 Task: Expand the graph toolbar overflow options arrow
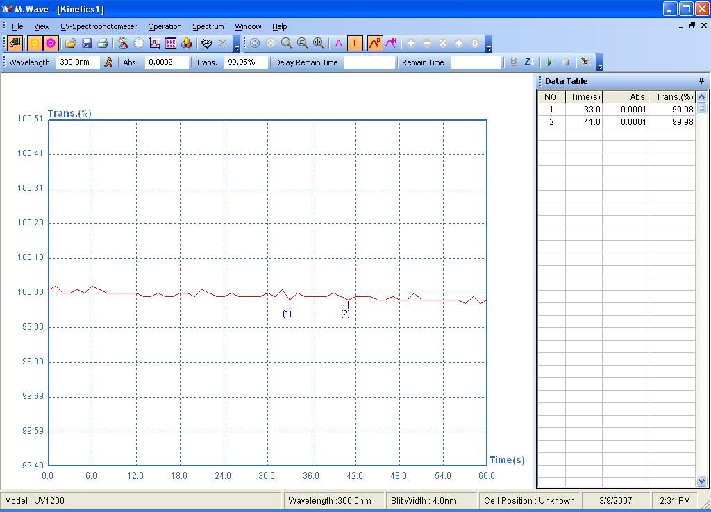pos(488,46)
